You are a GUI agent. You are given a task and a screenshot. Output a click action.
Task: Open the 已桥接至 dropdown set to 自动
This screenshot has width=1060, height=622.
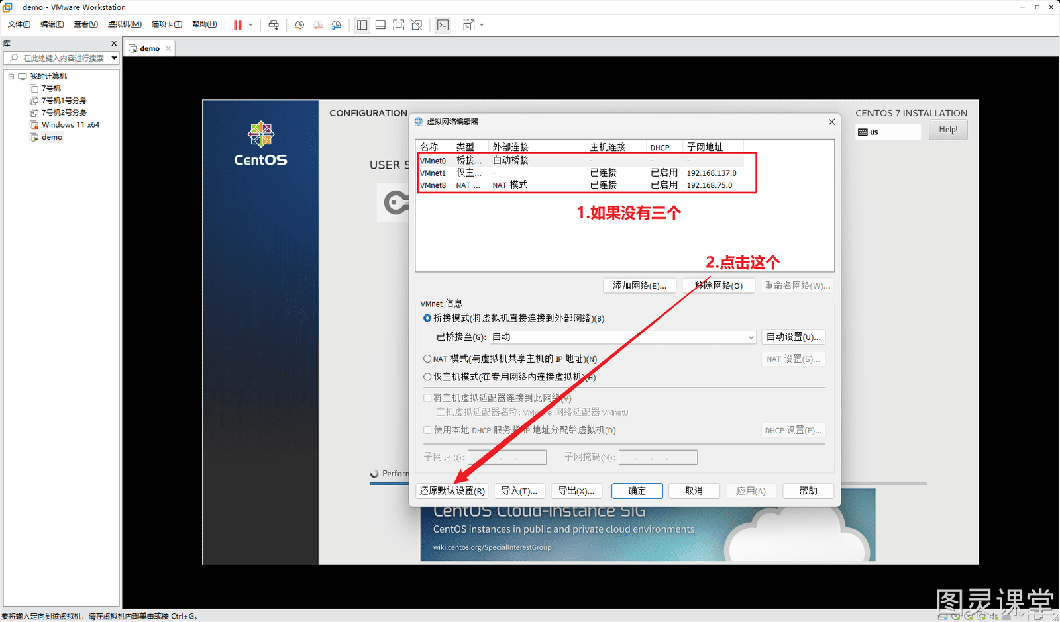pyautogui.click(x=623, y=337)
